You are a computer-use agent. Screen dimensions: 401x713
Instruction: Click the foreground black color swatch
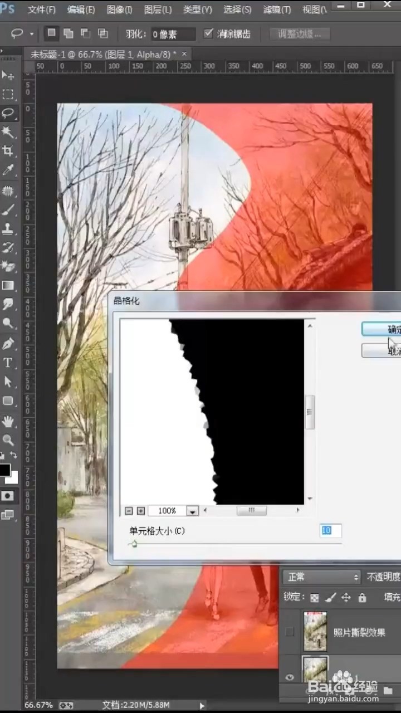5,470
